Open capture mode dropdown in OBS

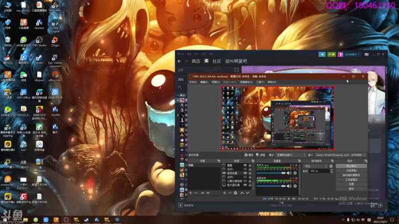tap(291, 155)
